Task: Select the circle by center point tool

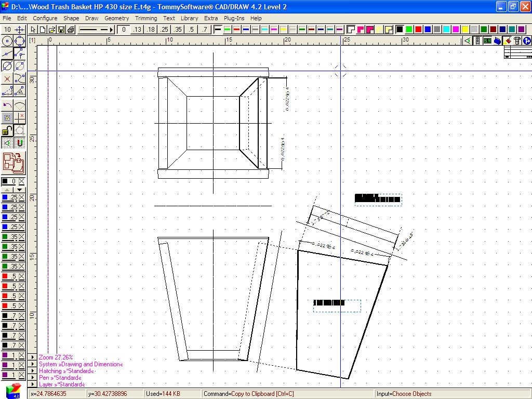Action: click(x=7, y=41)
